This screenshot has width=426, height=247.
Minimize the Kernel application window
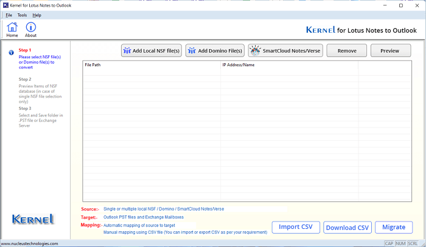[385, 5]
